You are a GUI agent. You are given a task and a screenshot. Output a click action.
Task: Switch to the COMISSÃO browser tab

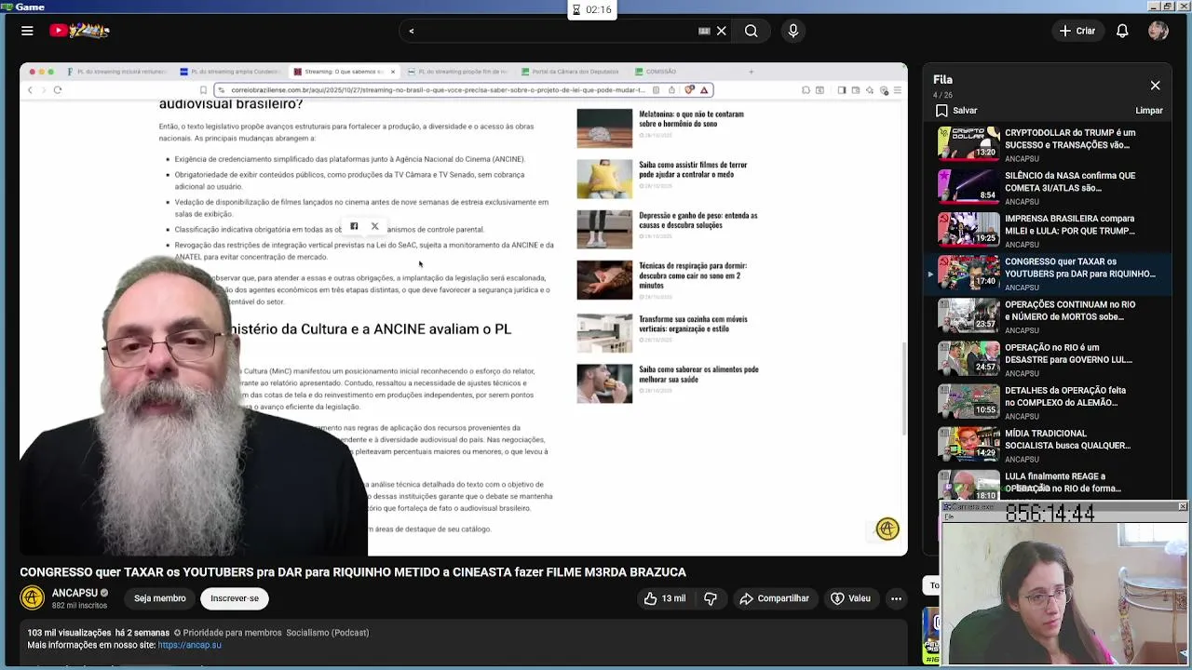point(657,72)
